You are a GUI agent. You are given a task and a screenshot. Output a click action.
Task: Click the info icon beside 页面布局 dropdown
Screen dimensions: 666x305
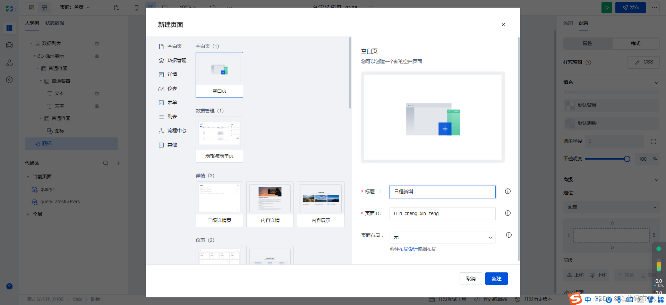(509, 235)
